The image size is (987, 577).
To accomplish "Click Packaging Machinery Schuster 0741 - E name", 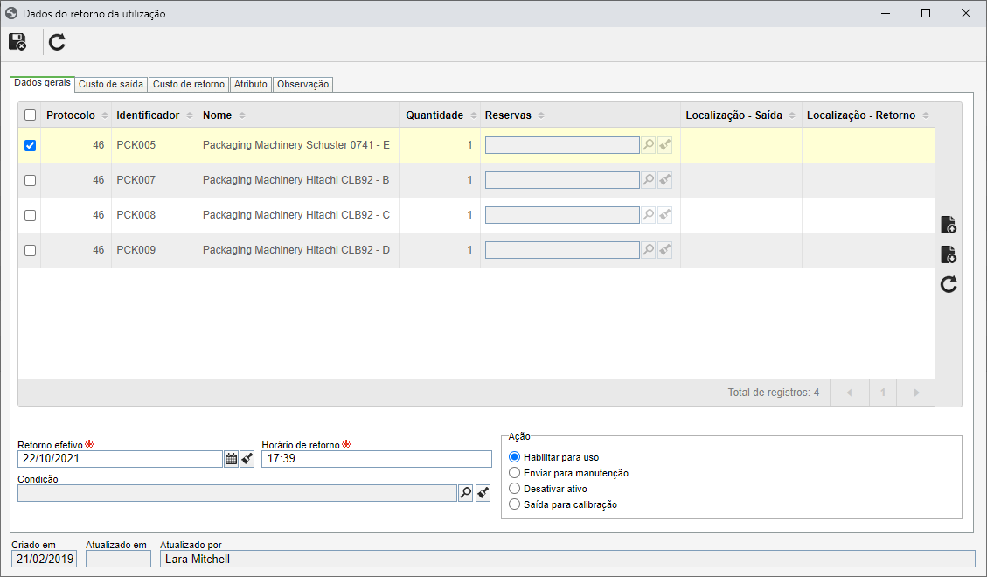I will [x=295, y=145].
